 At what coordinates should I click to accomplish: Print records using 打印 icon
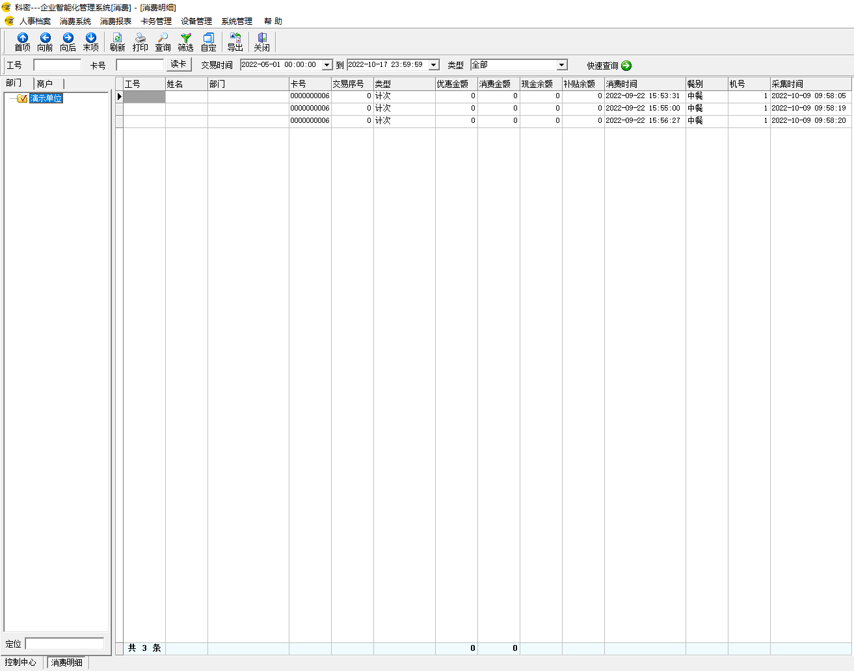pos(140,42)
